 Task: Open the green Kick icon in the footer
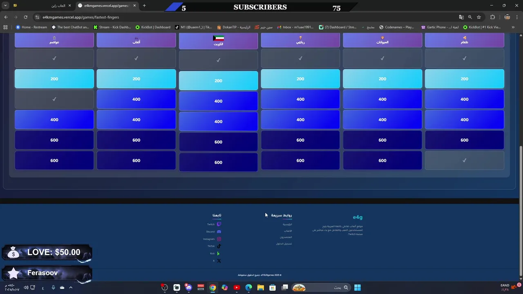219,254
